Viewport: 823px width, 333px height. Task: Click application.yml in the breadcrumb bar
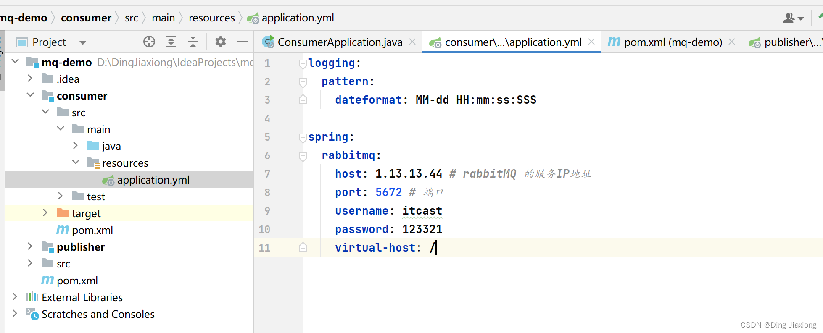298,18
